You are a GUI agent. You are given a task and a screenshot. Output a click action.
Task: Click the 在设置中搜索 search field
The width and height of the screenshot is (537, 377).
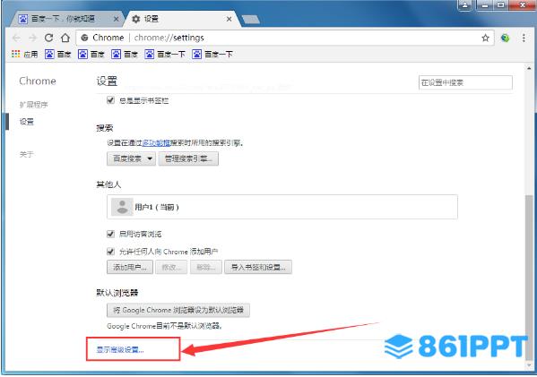tap(465, 82)
